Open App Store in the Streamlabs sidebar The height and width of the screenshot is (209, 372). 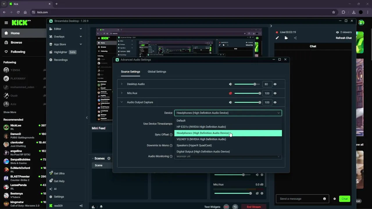pyautogui.click(x=60, y=44)
